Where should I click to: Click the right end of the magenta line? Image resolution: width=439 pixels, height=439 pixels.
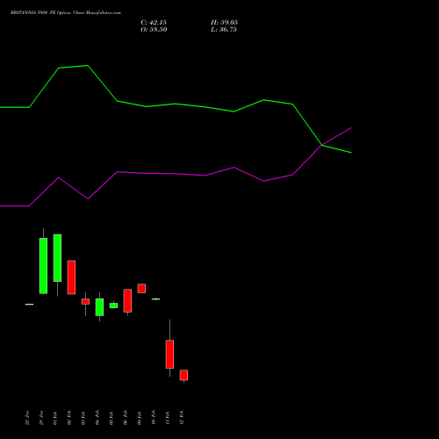pos(351,128)
